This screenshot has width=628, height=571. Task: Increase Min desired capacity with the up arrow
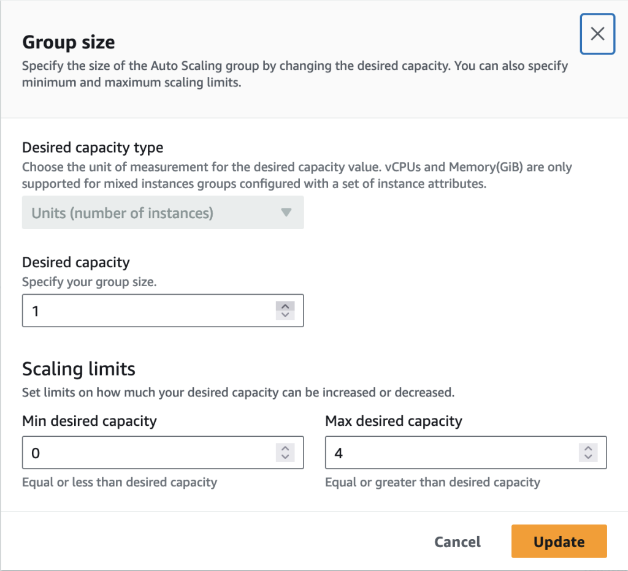coord(285,448)
